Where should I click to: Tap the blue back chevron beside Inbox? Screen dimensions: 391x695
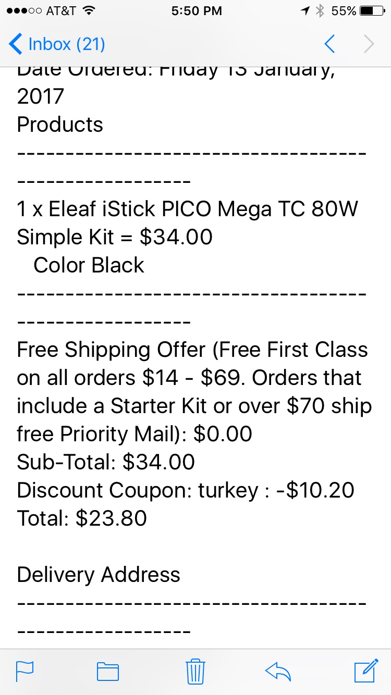(16, 44)
